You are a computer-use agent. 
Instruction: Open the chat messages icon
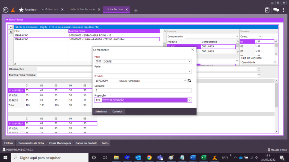(x=276, y=10)
